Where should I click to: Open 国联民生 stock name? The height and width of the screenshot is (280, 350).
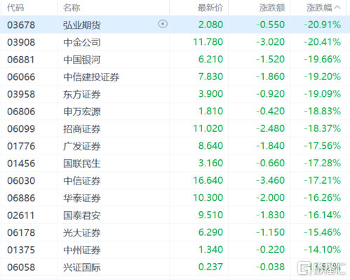point(82,164)
